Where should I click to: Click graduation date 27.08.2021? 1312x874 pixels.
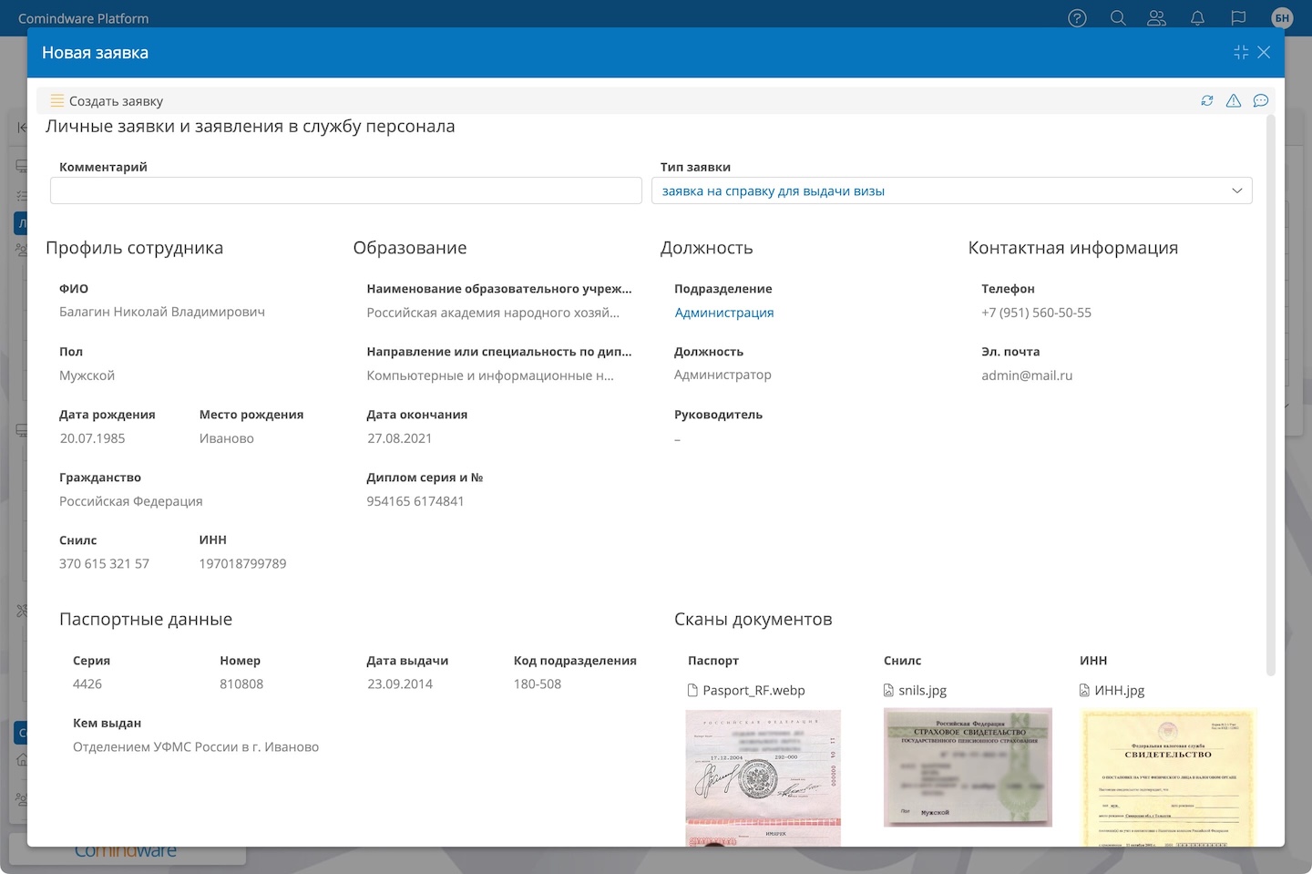pyautogui.click(x=399, y=438)
